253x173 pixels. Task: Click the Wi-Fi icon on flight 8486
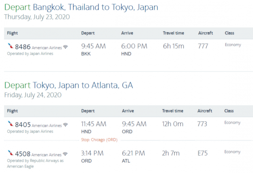click(66, 47)
